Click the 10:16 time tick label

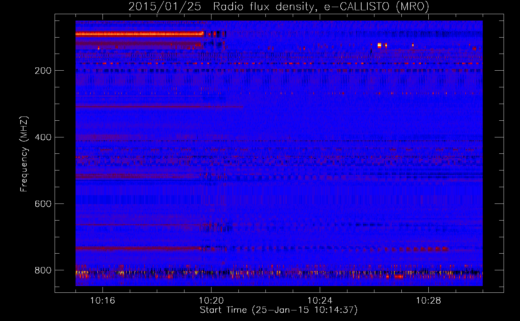(x=103, y=301)
